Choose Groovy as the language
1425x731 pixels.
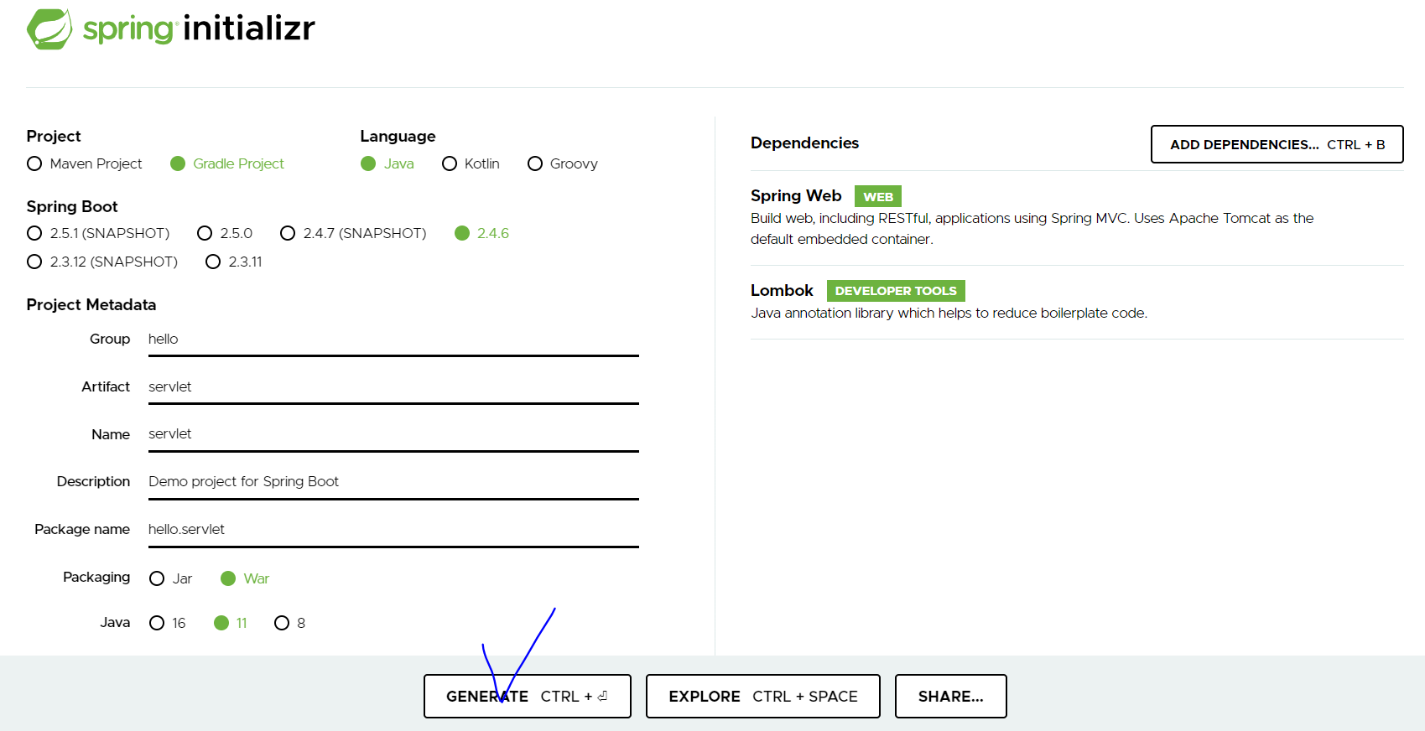pos(535,163)
